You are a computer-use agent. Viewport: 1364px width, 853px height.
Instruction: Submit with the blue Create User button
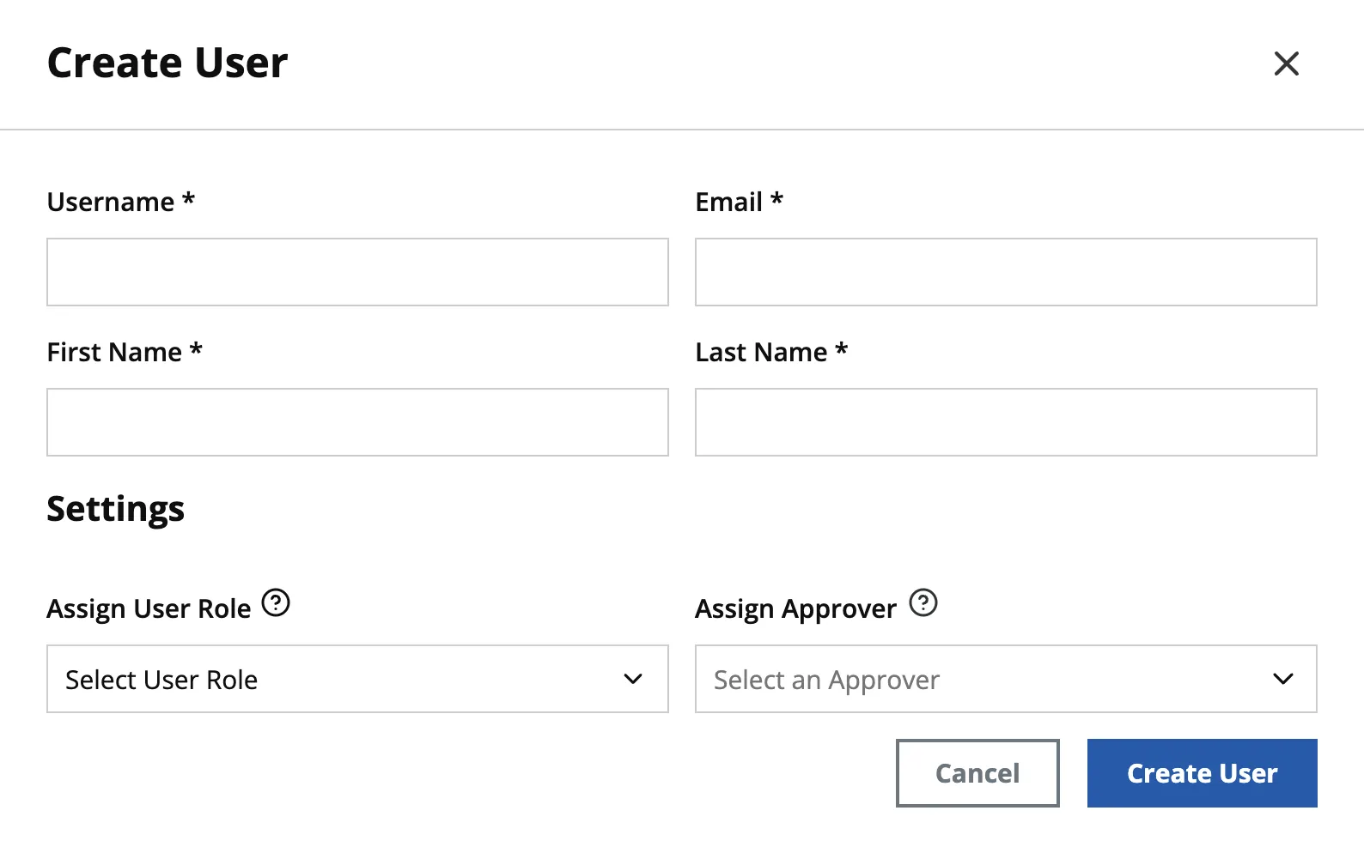(x=1203, y=773)
